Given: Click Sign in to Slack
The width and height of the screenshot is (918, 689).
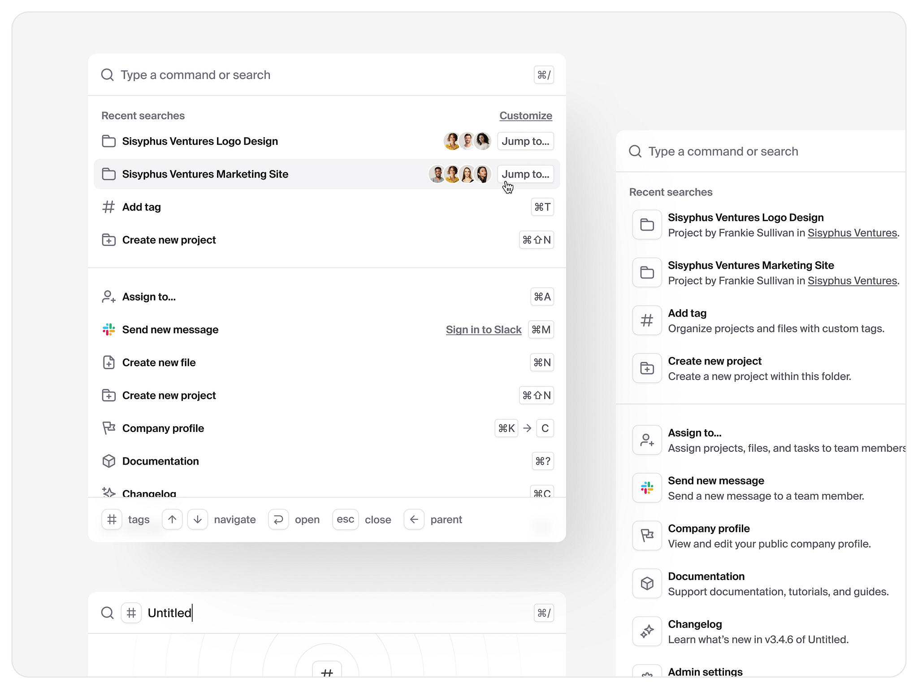Looking at the screenshot, I should pos(483,330).
